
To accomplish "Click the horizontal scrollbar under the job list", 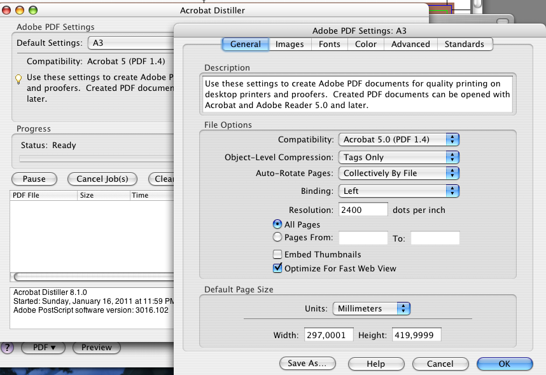I will coord(92,277).
